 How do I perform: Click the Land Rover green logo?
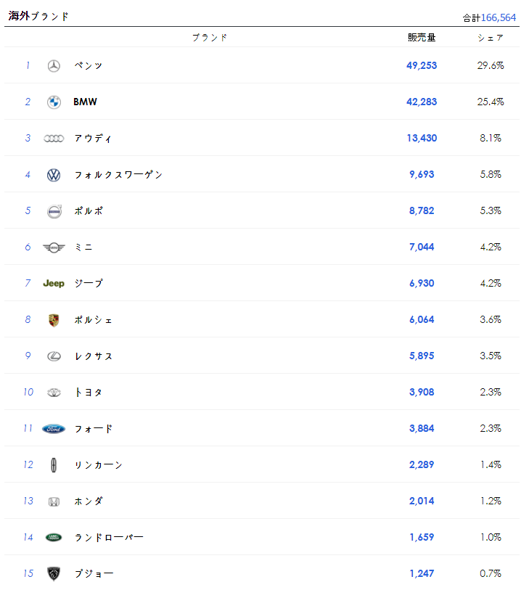click(x=54, y=538)
